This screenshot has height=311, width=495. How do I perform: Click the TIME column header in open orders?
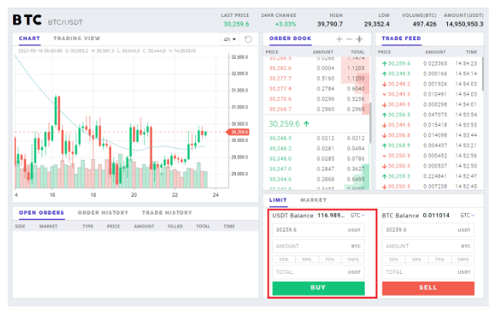pos(229,226)
